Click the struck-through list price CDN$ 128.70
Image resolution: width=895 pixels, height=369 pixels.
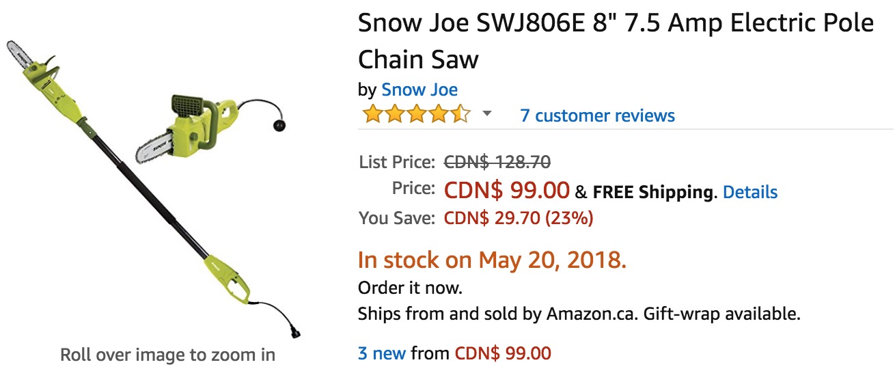pos(497,163)
